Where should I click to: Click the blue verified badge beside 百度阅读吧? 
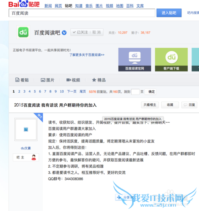point(64,33)
